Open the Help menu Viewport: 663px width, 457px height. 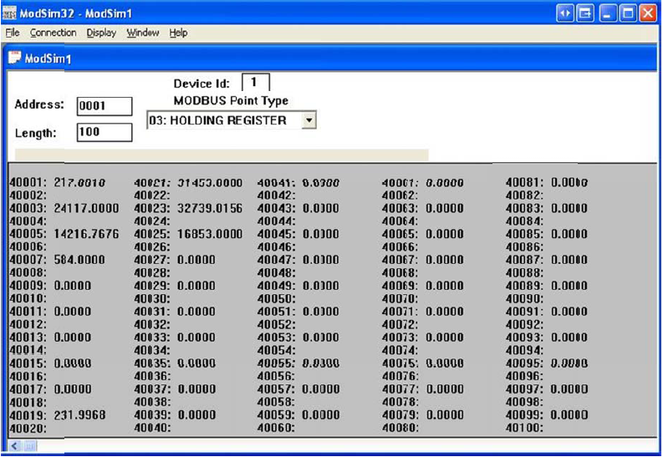[x=178, y=33]
